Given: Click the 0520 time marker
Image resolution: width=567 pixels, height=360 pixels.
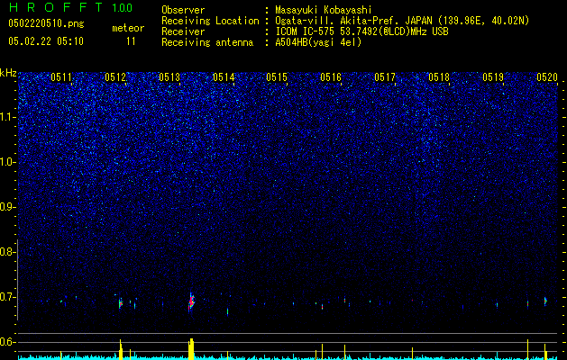Looking at the screenshot, I should (547, 77).
